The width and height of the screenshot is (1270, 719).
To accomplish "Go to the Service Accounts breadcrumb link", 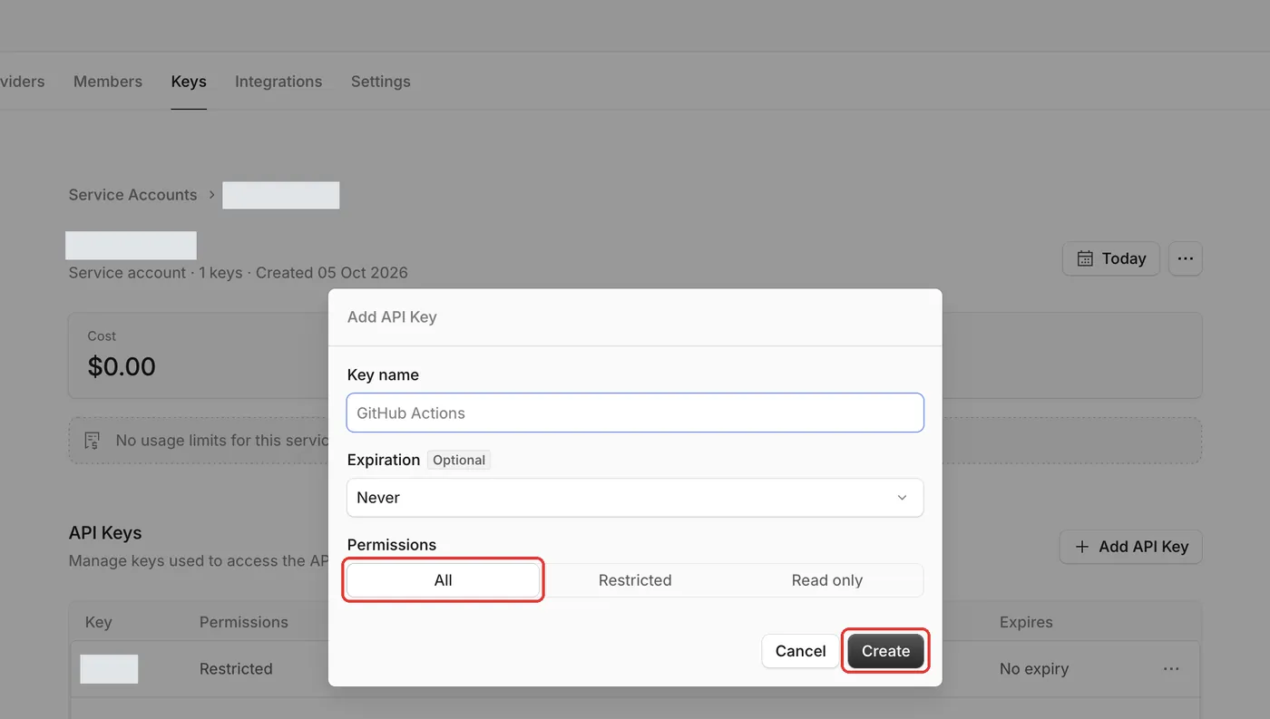I will point(132,195).
